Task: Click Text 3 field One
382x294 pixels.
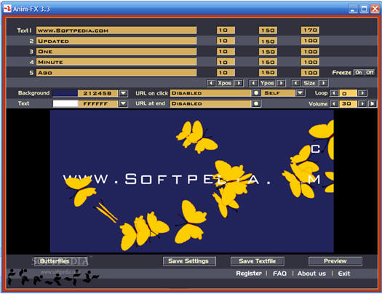Action: (x=116, y=52)
